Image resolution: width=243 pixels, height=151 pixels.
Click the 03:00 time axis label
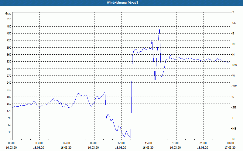tap(40, 143)
